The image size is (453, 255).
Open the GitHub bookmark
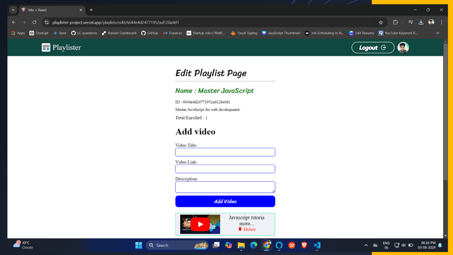pos(149,33)
